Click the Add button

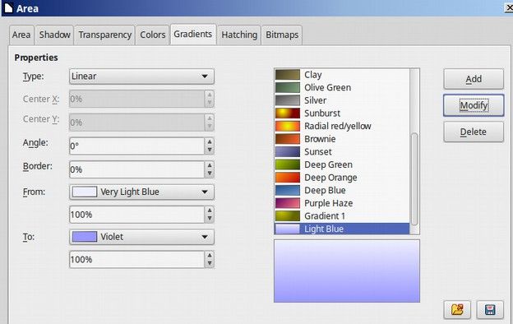pos(474,79)
